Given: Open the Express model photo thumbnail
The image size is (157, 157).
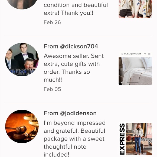Looking at the screenshot, I should (x=139, y=139).
